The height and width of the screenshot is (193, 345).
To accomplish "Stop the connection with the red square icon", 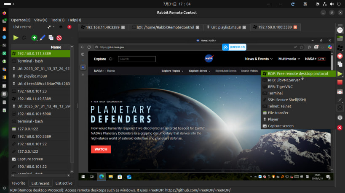I will tap(340, 82).
